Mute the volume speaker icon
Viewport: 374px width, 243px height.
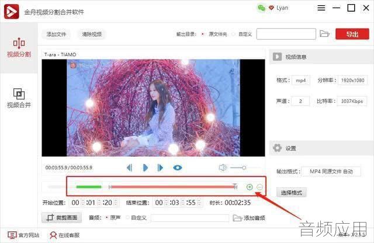[x=223, y=168]
